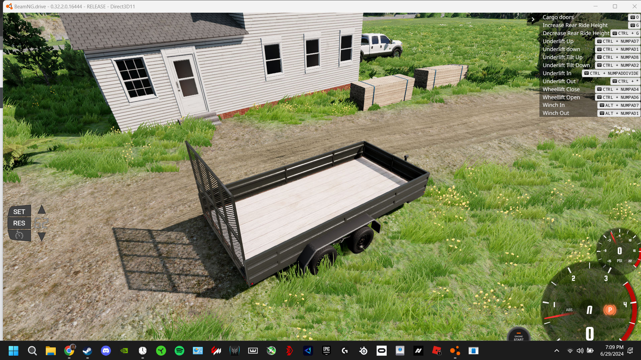
Task: Open Steam from taskbar
Action: (x=88, y=351)
